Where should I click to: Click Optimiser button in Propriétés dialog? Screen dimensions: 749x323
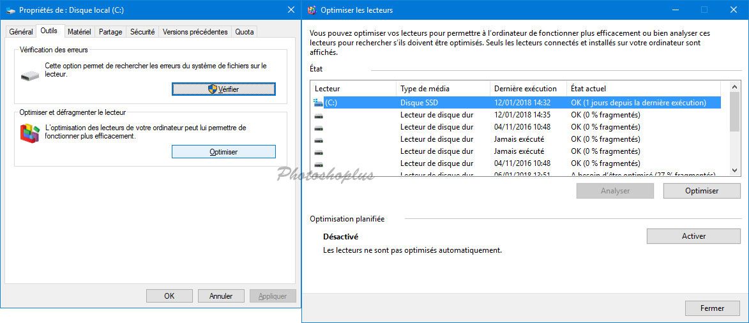click(x=223, y=152)
